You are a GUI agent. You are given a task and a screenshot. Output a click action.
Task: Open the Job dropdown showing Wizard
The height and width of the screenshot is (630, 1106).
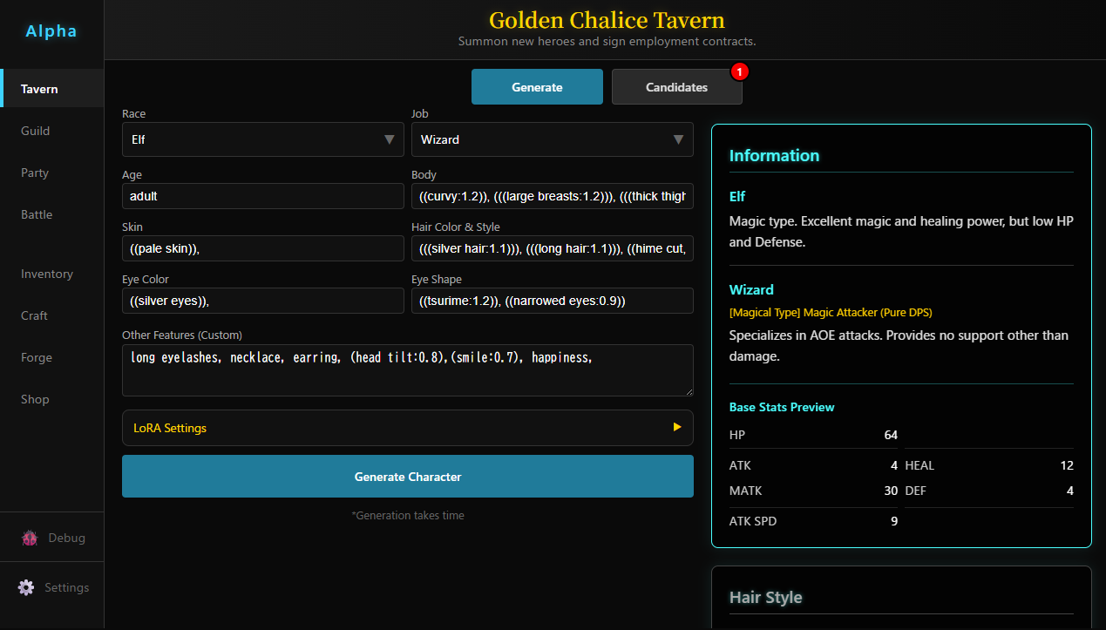click(x=553, y=139)
